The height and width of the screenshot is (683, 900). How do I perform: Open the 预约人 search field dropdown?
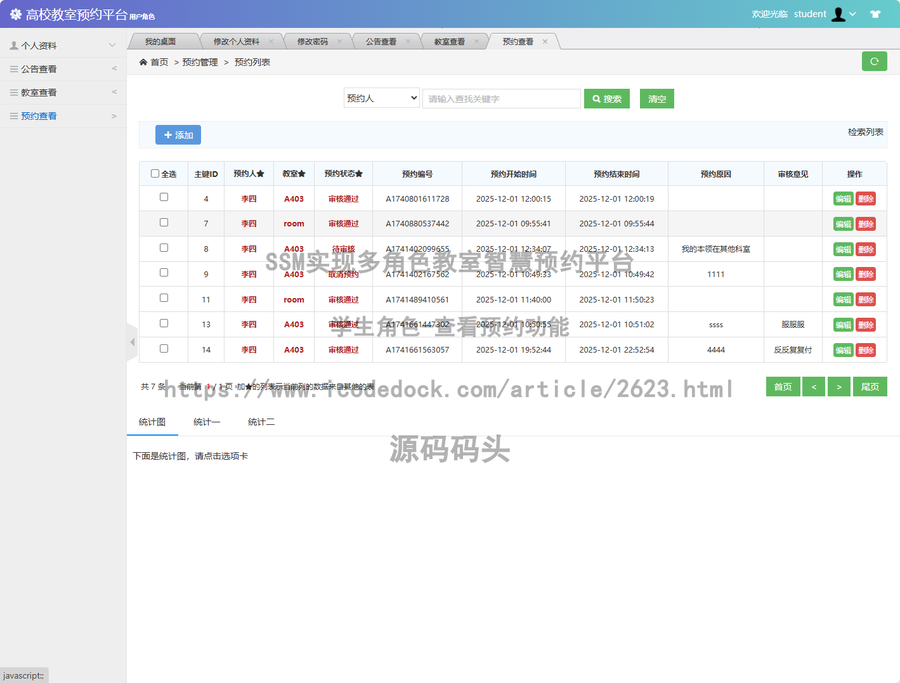382,98
